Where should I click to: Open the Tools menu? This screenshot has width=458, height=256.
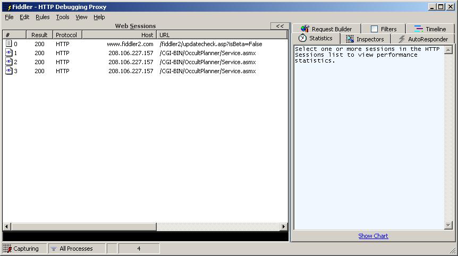click(63, 17)
